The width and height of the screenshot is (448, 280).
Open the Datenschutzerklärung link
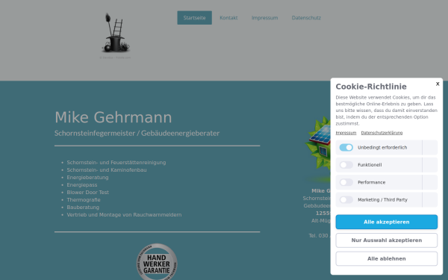(382, 133)
